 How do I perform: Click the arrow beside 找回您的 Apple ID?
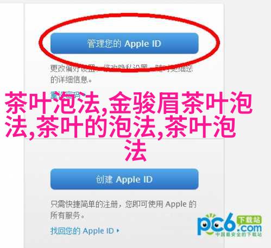click(x=118, y=231)
